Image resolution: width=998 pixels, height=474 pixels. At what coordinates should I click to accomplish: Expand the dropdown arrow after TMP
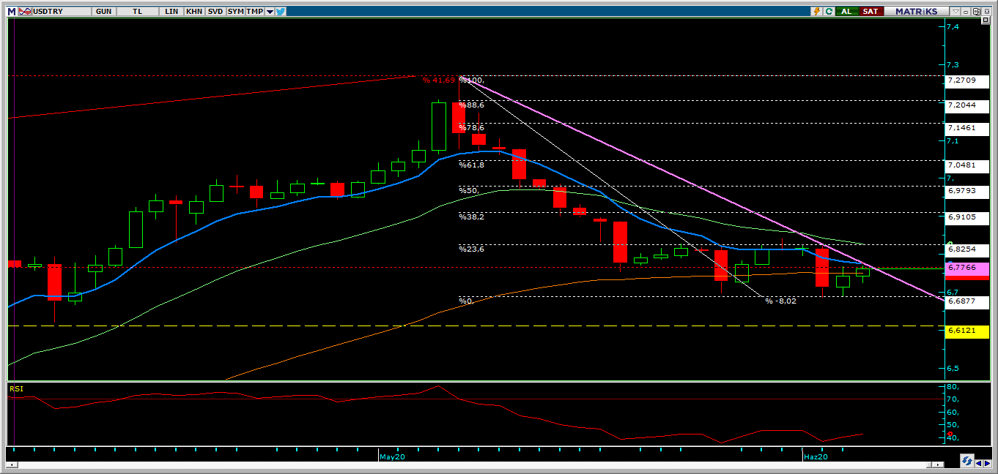tap(270, 11)
